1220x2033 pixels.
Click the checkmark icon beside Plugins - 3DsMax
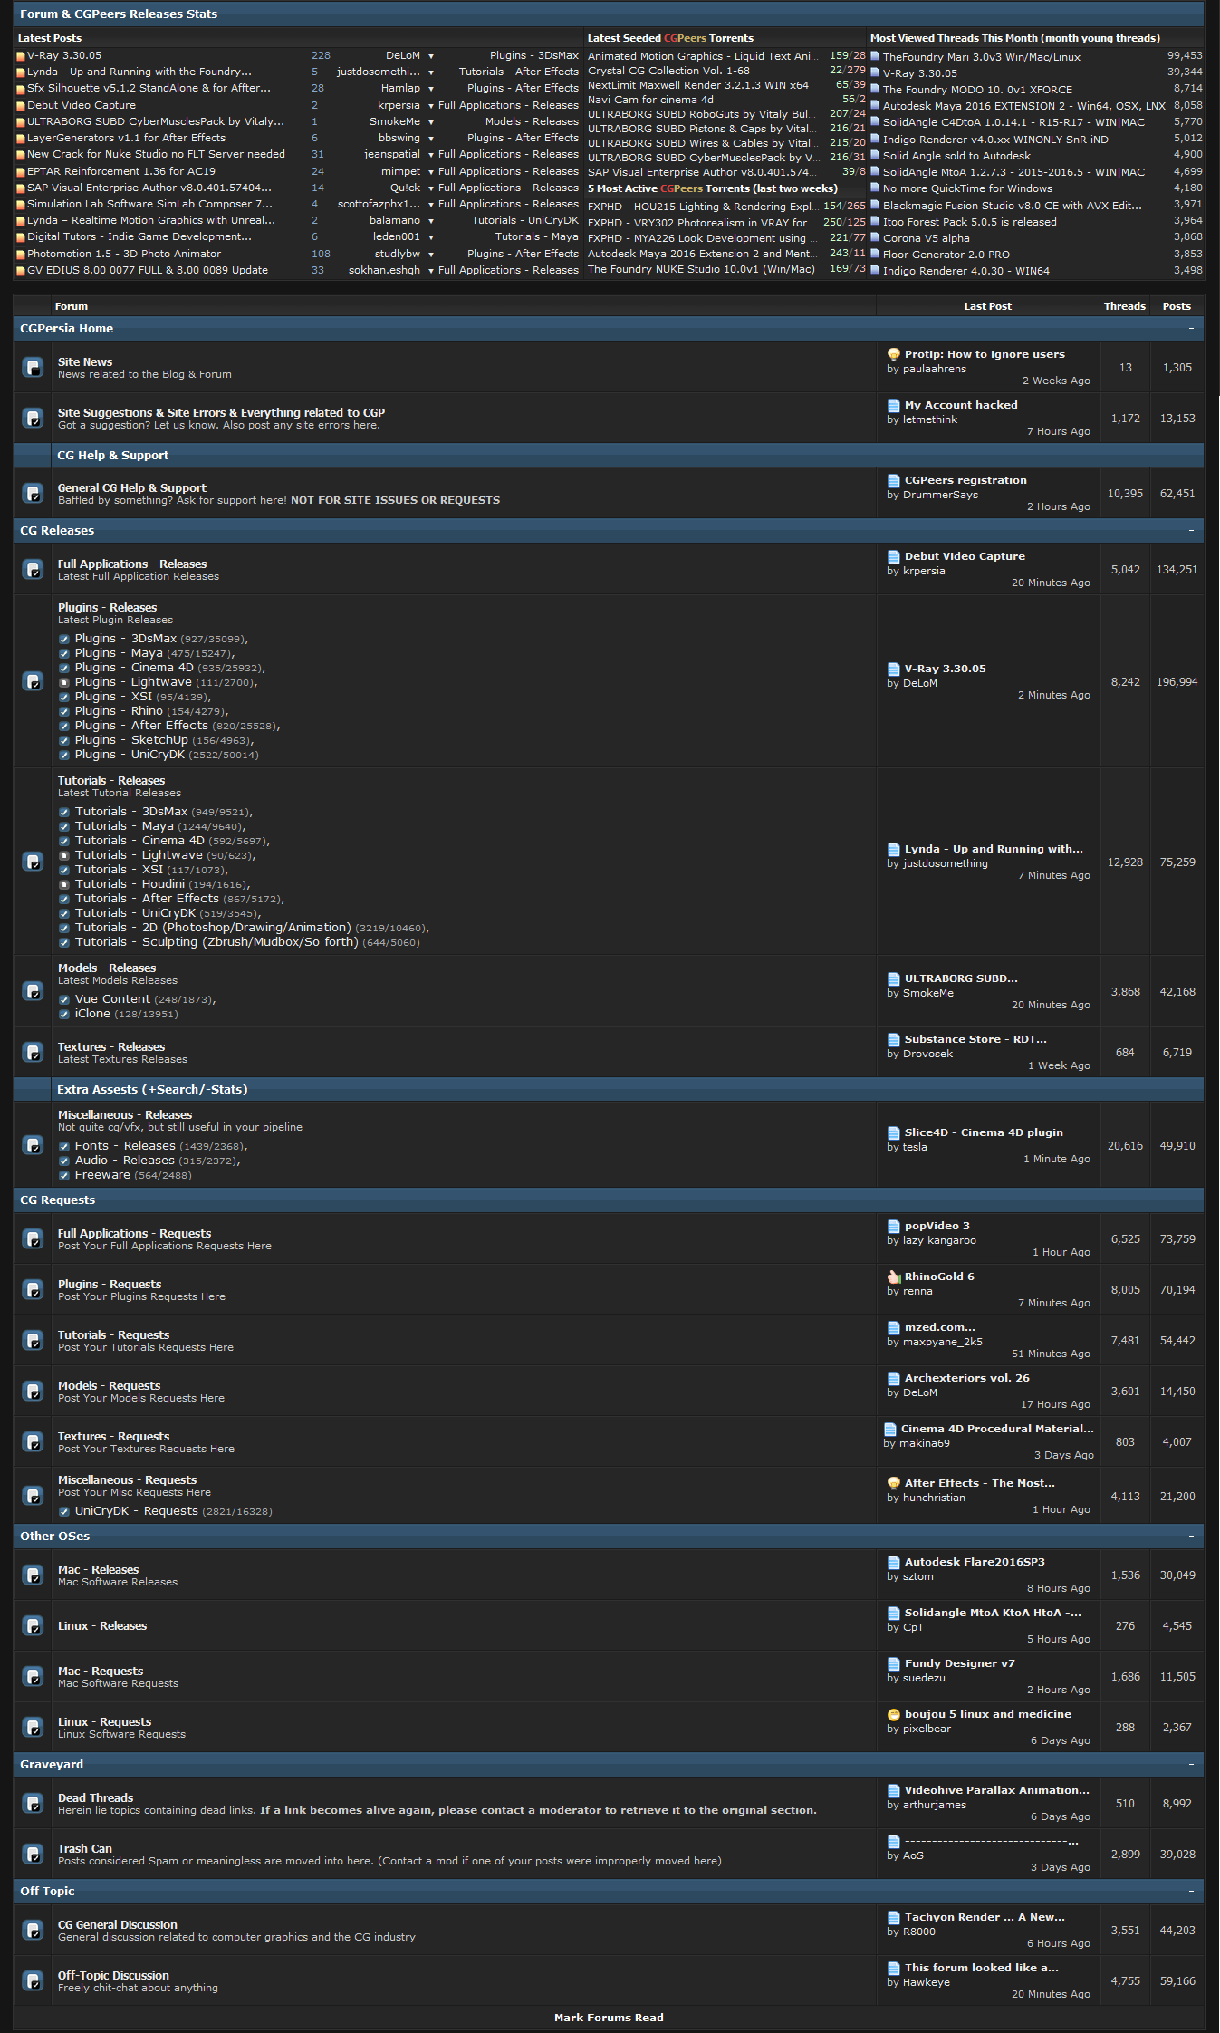point(64,639)
